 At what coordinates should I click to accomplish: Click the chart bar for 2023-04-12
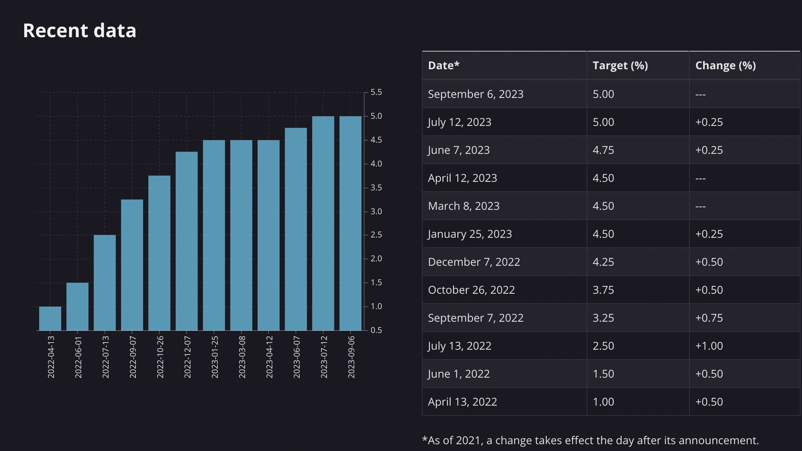269,235
